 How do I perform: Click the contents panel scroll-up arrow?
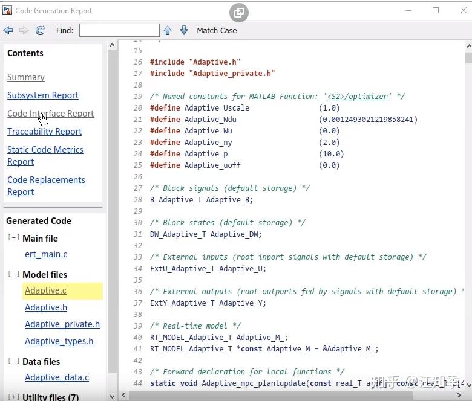coord(113,45)
